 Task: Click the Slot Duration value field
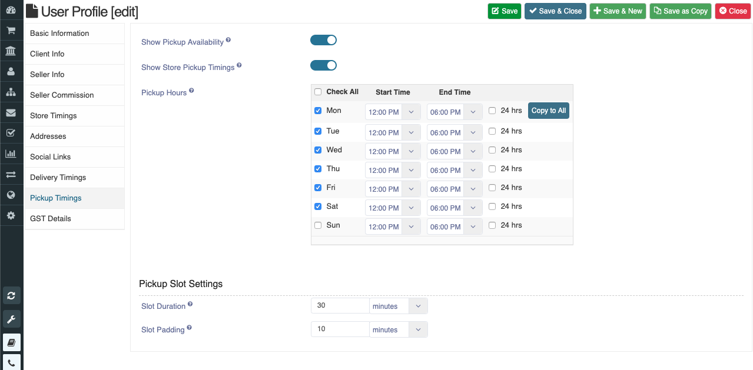click(x=340, y=306)
